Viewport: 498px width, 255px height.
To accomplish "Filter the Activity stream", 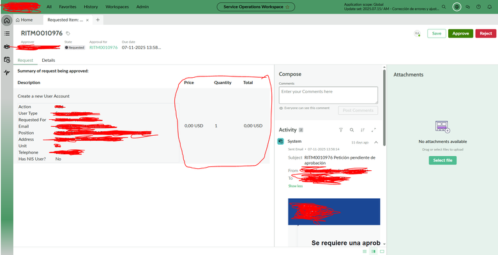I will pyautogui.click(x=341, y=129).
